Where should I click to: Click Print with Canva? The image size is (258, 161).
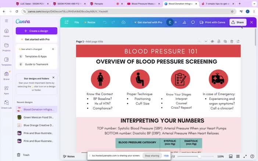point(212,22)
